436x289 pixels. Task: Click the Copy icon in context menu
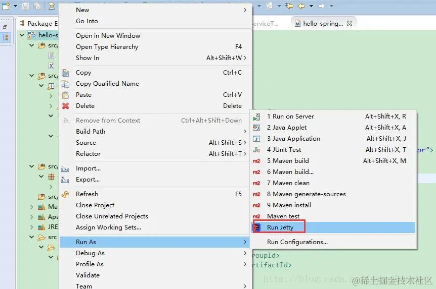coord(65,73)
